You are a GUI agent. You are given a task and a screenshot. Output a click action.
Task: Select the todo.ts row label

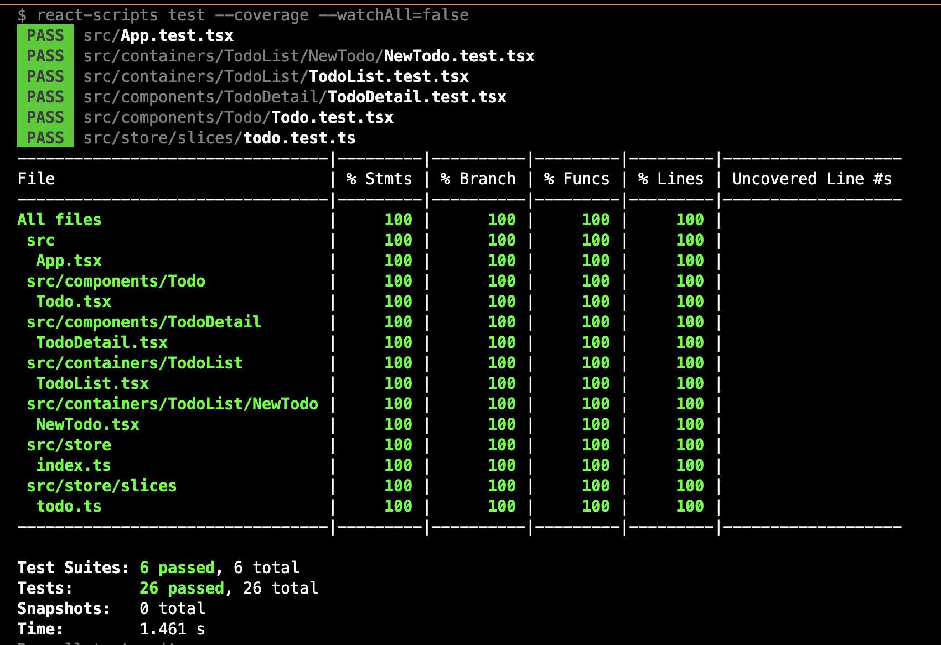69,506
